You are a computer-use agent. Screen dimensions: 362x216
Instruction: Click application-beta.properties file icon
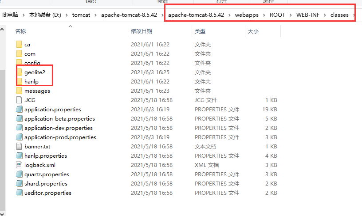click(x=19, y=118)
